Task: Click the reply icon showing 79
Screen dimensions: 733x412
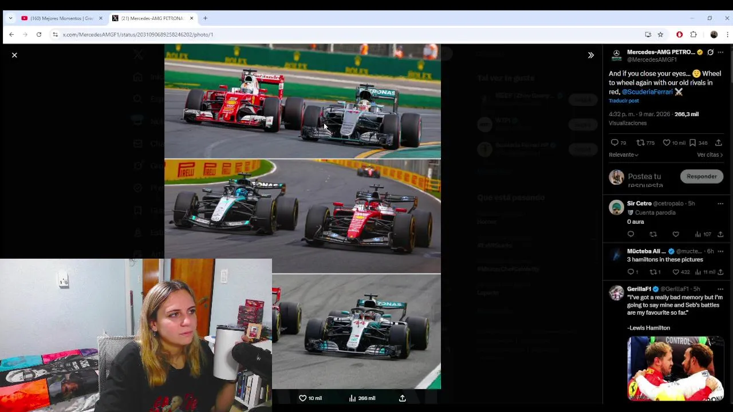Action: coord(614,142)
